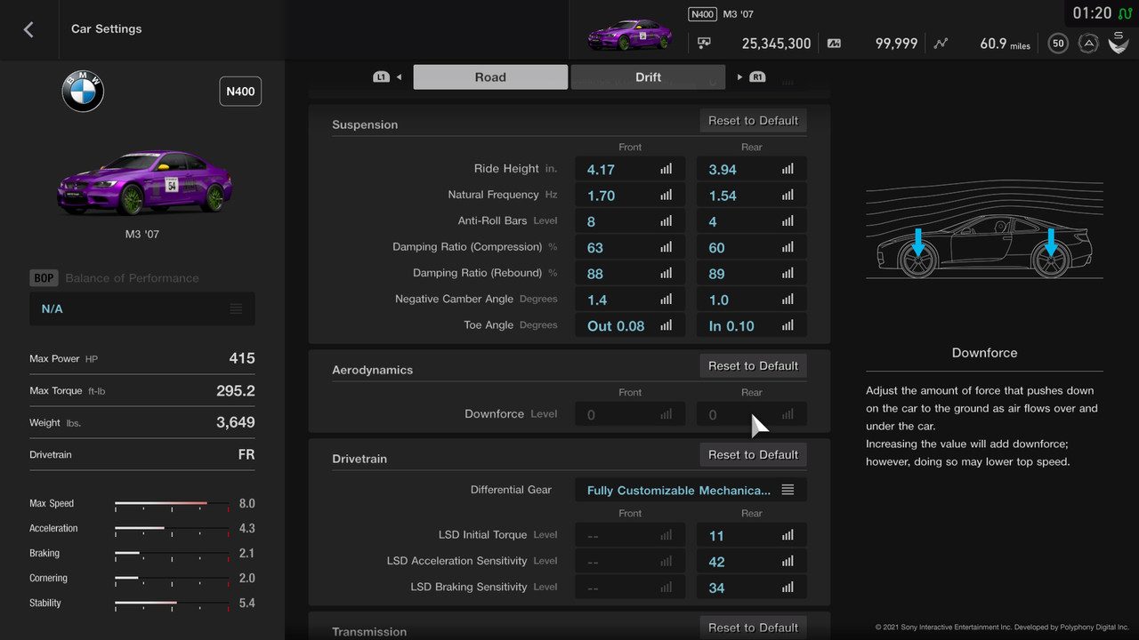Viewport: 1139px width, 640px height.
Task: Click the BMW logo emblem
Action: [x=83, y=92]
